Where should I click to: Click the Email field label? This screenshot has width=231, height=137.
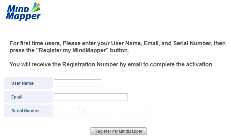coord(17,97)
